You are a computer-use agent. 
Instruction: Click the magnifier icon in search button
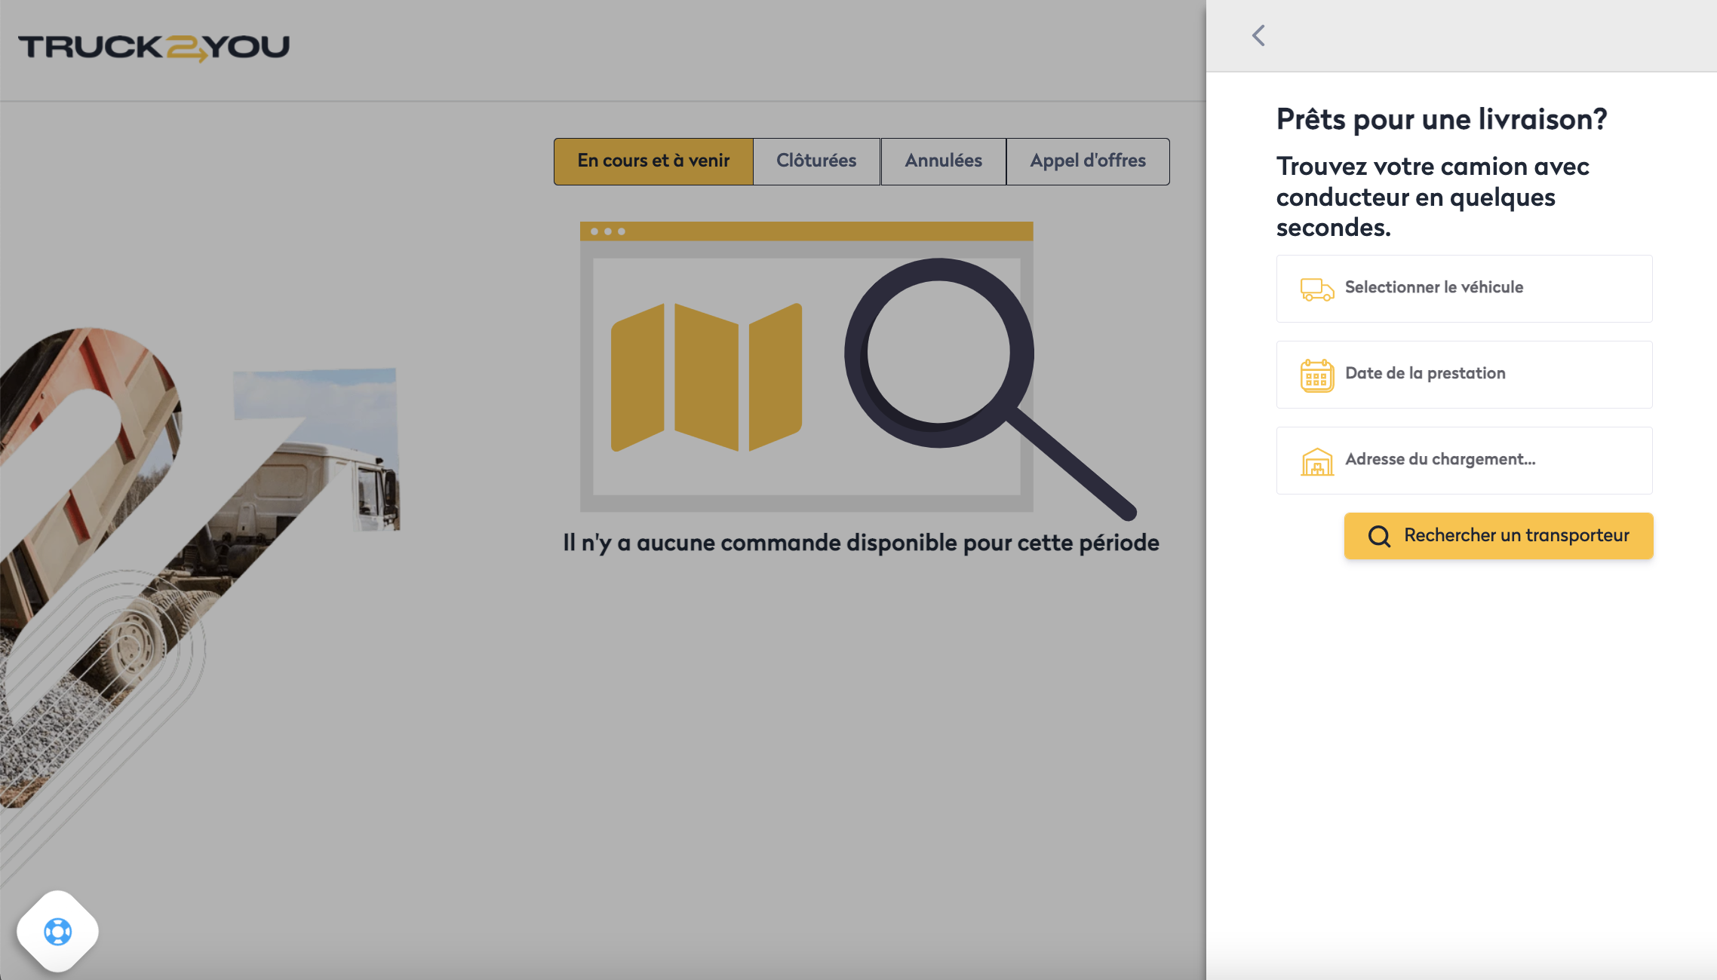pyautogui.click(x=1379, y=536)
